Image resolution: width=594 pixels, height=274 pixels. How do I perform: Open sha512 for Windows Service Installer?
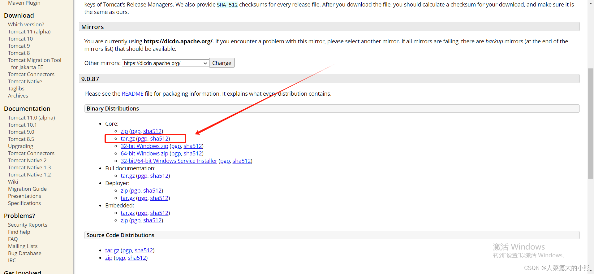point(242,161)
